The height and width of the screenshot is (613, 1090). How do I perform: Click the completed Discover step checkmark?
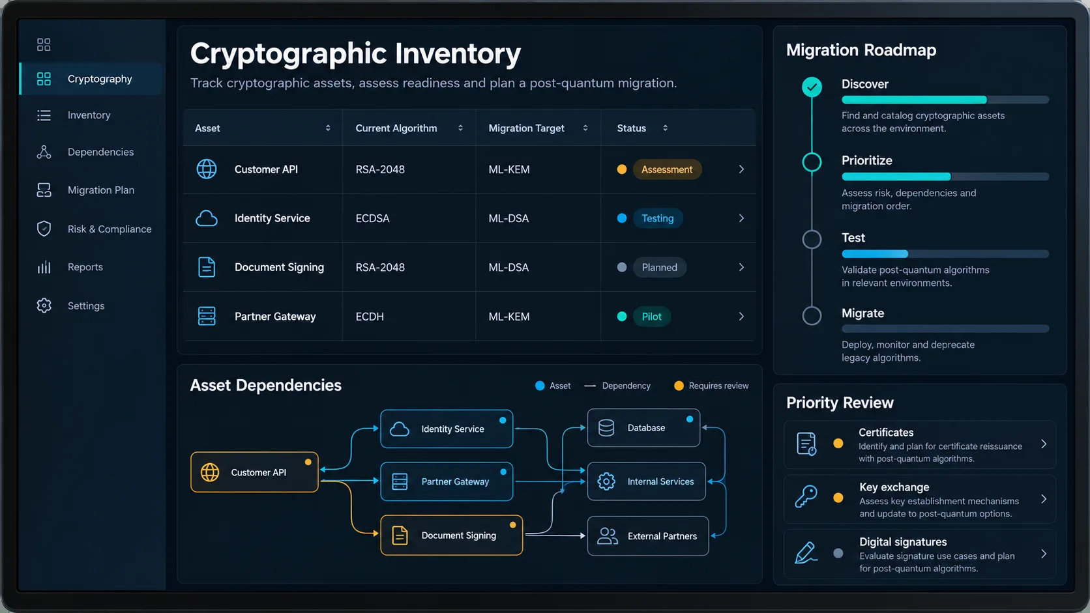pyautogui.click(x=812, y=87)
